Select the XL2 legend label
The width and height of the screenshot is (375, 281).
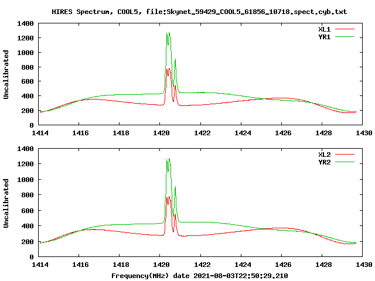coord(324,155)
